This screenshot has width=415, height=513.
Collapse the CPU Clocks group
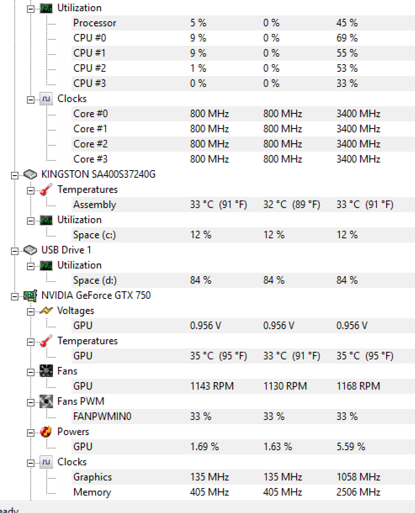click(31, 100)
